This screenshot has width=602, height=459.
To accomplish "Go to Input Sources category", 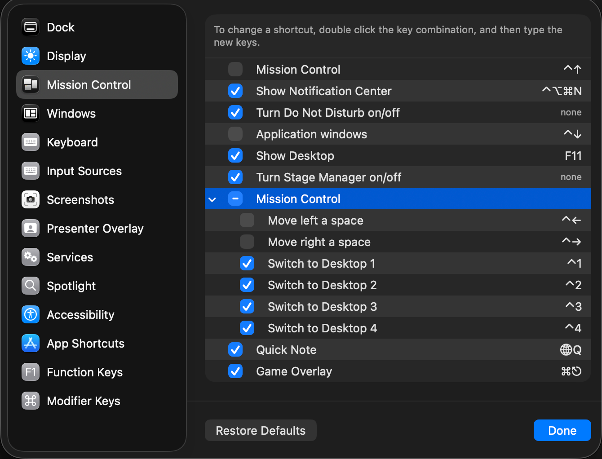I will (97, 171).
